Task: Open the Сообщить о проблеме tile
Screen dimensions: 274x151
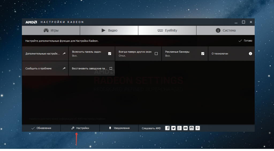Action: point(45,69)
